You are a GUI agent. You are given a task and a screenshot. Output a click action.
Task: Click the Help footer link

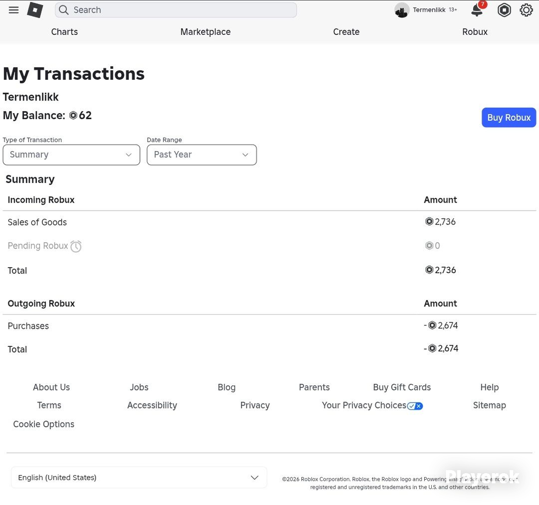tap(489, 387)
